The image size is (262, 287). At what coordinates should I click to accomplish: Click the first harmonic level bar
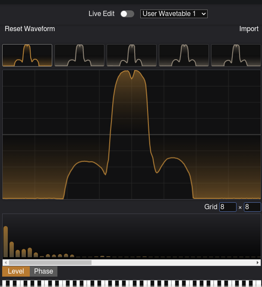point(6,242)
